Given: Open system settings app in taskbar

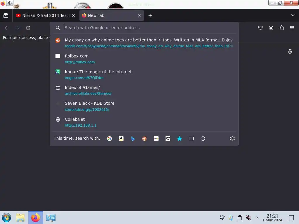Looking at the screenshot, I should (x=51, y=218).
